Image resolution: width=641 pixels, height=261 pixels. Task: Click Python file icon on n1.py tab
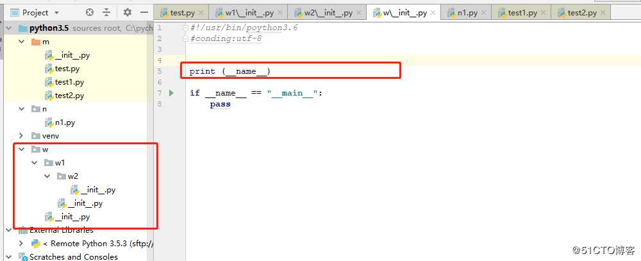(451, 13)
